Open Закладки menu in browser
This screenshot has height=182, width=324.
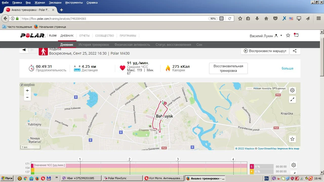click(55, 3)
